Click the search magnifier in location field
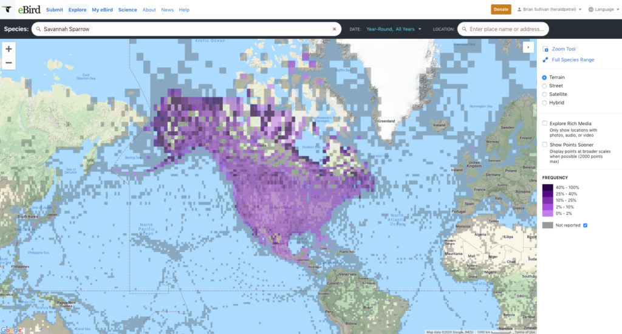Screen dimensions: 622x334 (x=464, y=29)
